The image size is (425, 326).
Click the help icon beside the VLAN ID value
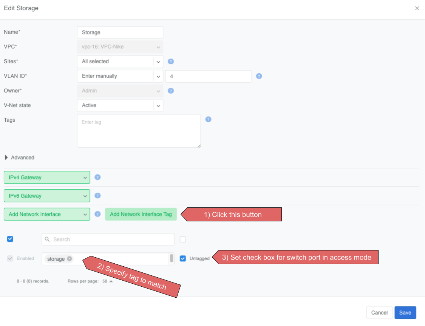point(259,76)
